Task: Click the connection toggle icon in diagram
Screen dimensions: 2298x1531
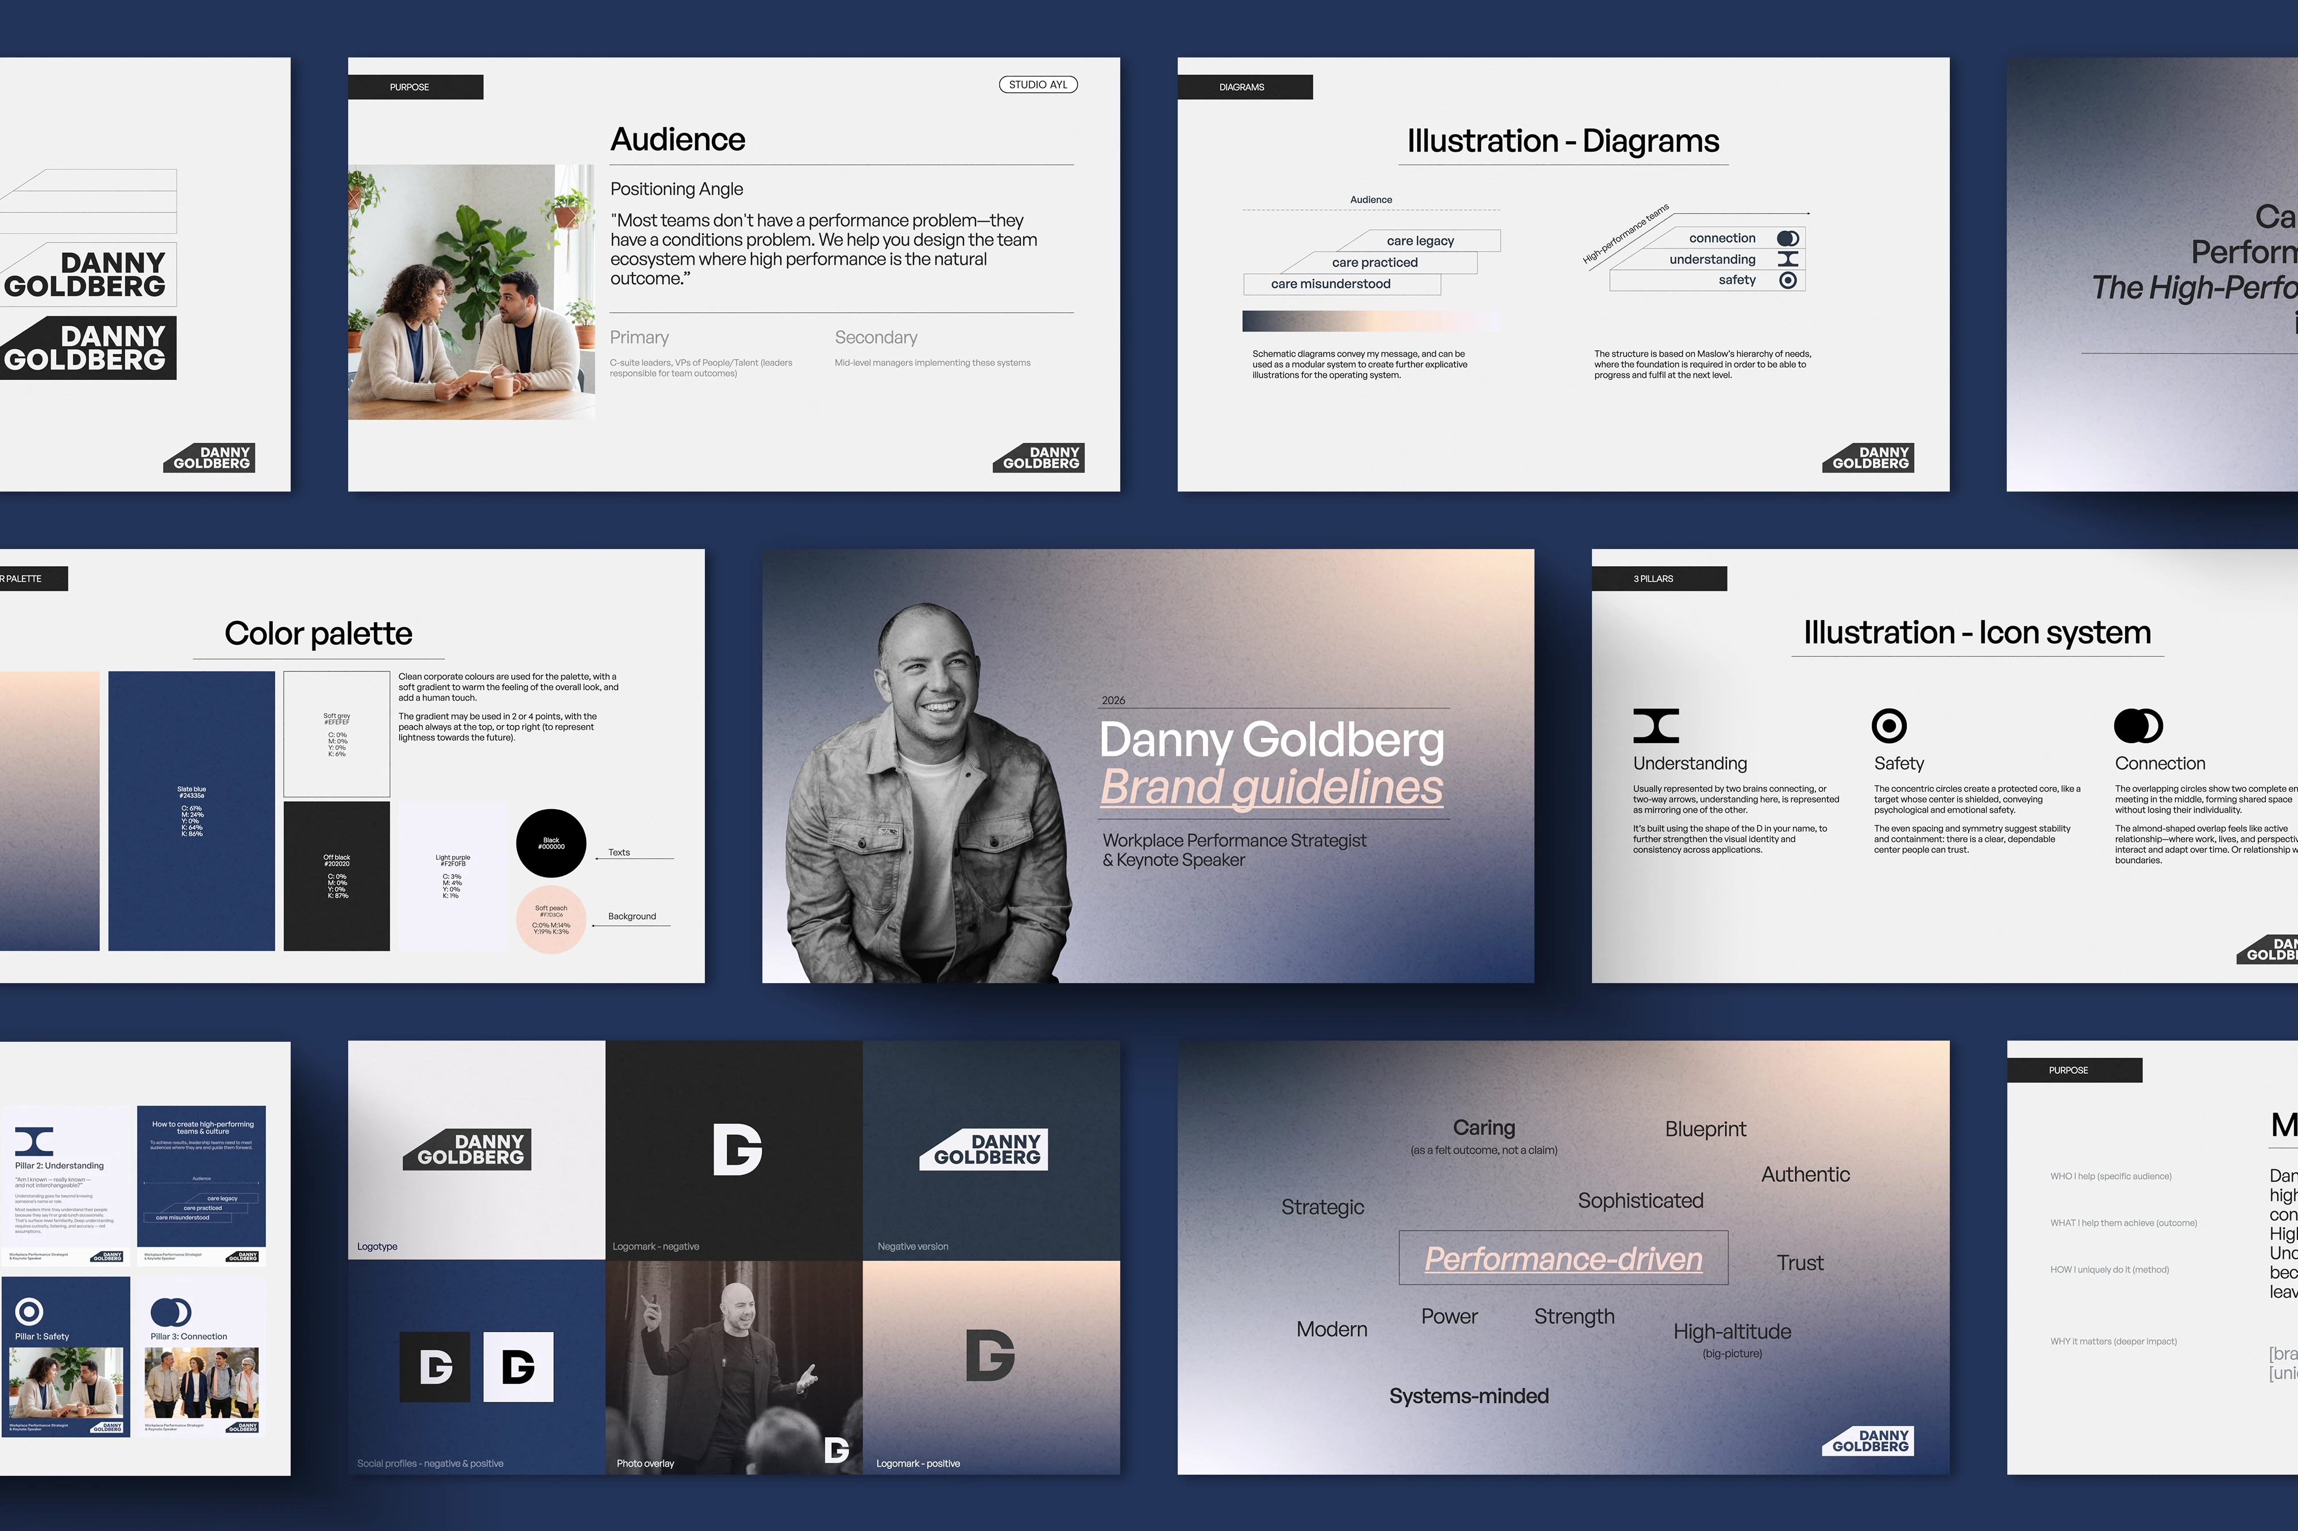Action: click(x=1787, y=238)
